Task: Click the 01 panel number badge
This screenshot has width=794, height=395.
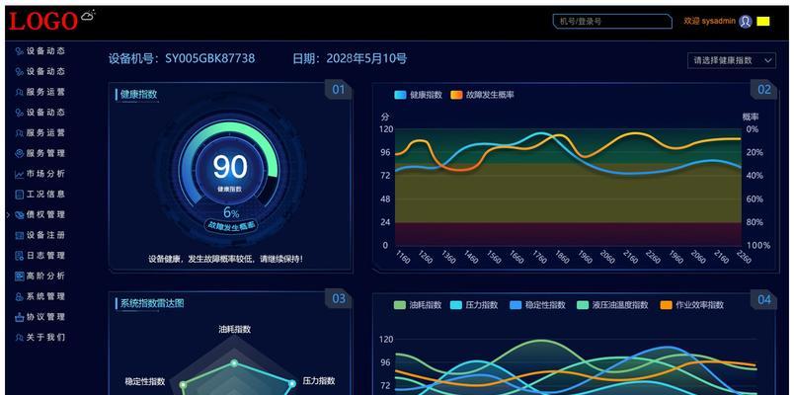Action: point(339,90)
